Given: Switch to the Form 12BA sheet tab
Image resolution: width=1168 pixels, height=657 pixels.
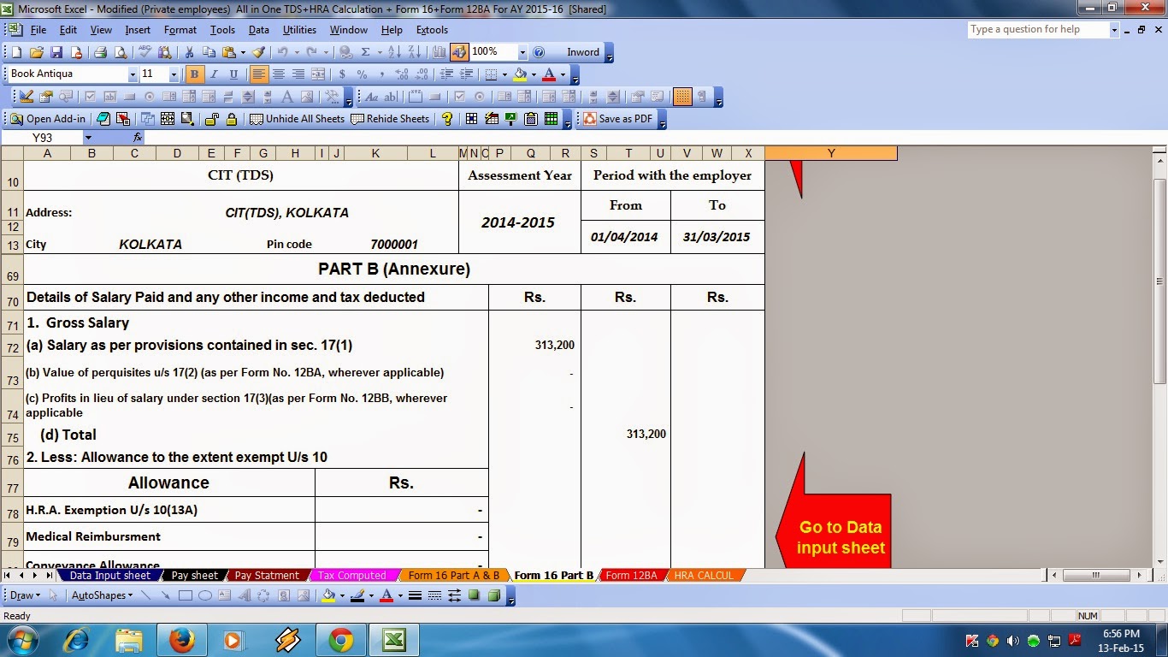Looking at the screenshot, I should tap(631, 576).
